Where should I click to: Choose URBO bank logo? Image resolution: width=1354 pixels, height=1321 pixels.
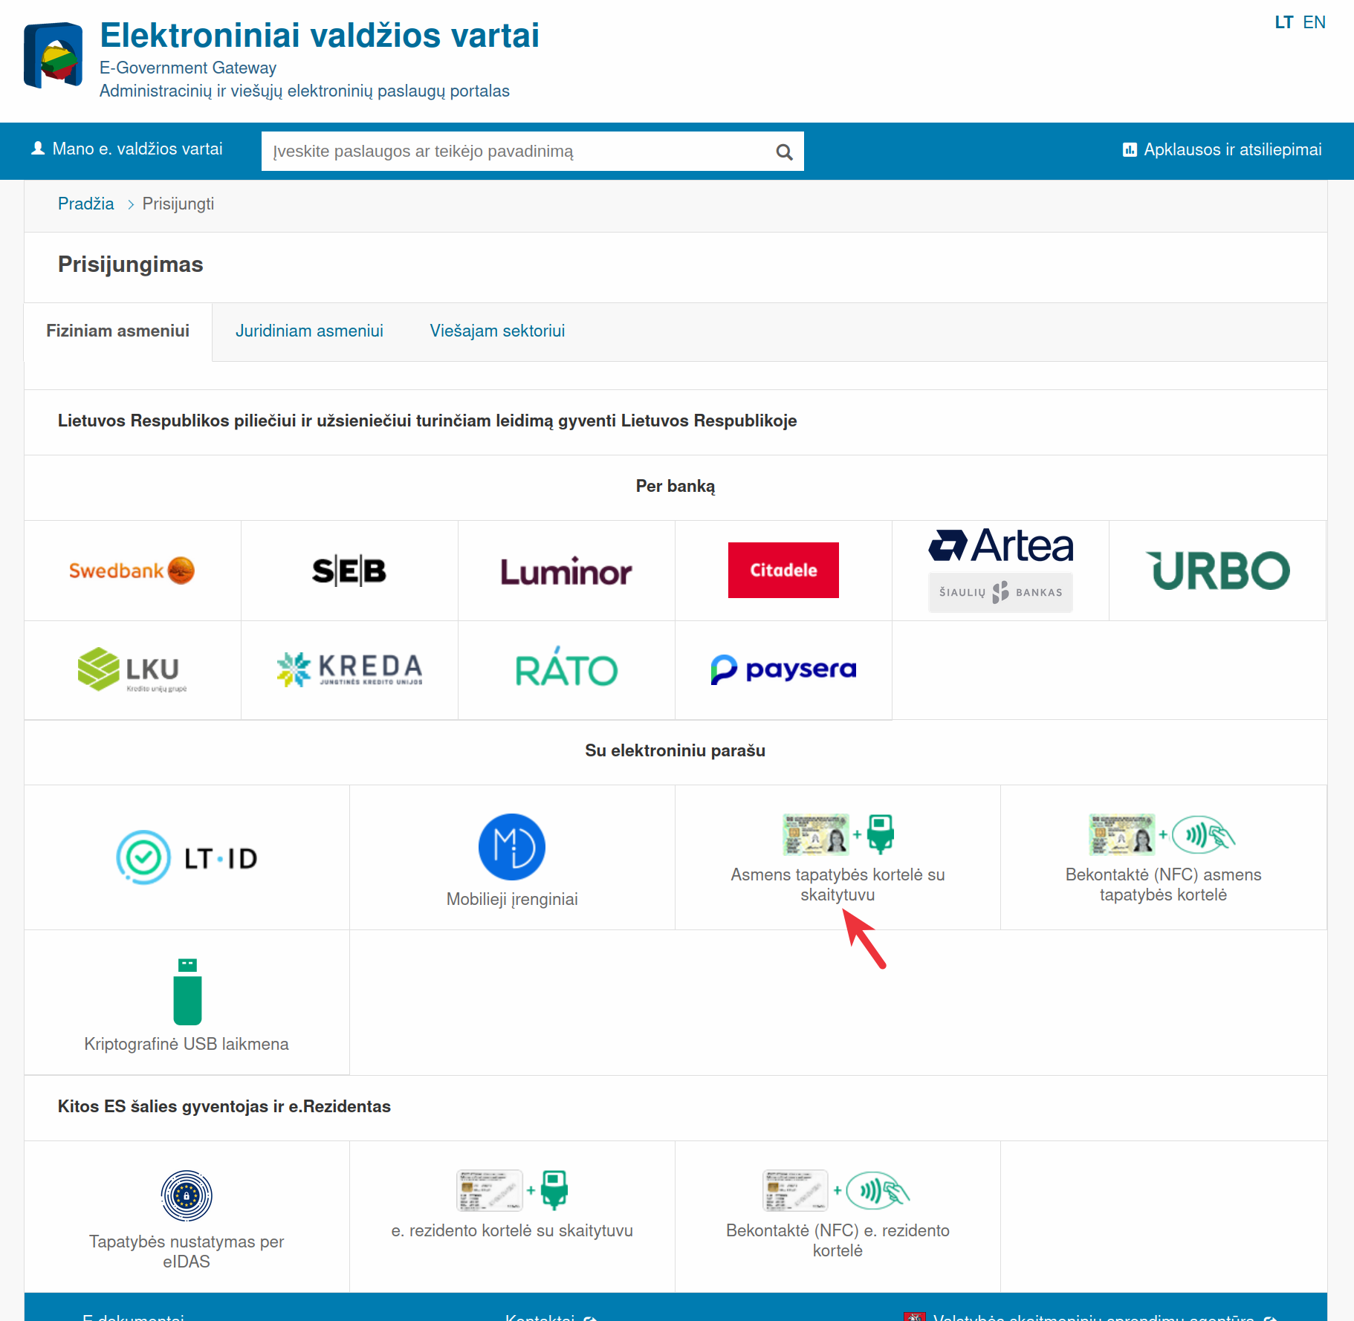coord(1217,571)
